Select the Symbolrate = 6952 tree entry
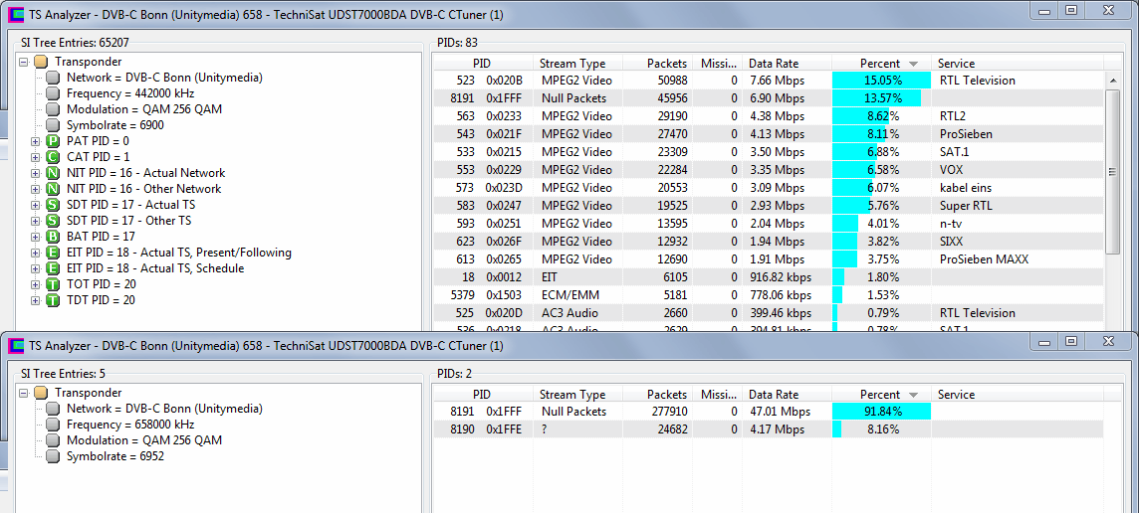This screenshot has height=513, width=1139. tap(114, 456)
